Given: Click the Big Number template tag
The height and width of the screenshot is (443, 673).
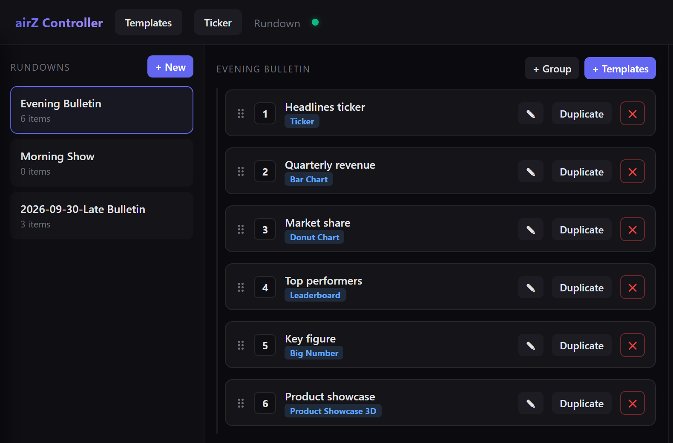Looking at the screenshot, I should tap(314, 353).
